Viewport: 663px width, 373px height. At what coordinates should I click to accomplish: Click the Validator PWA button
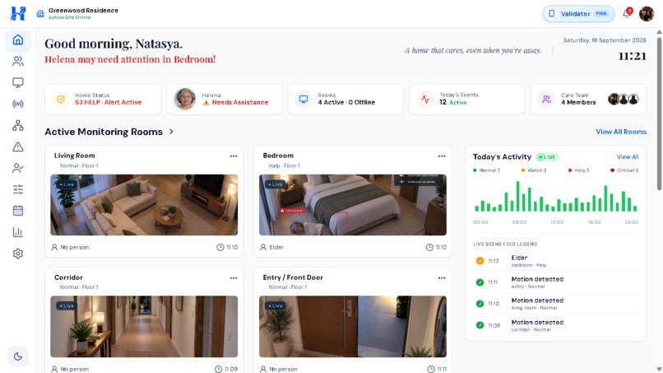click(x=578, y=13)
